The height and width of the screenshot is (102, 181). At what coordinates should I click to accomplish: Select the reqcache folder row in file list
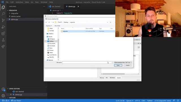point(88,31)
